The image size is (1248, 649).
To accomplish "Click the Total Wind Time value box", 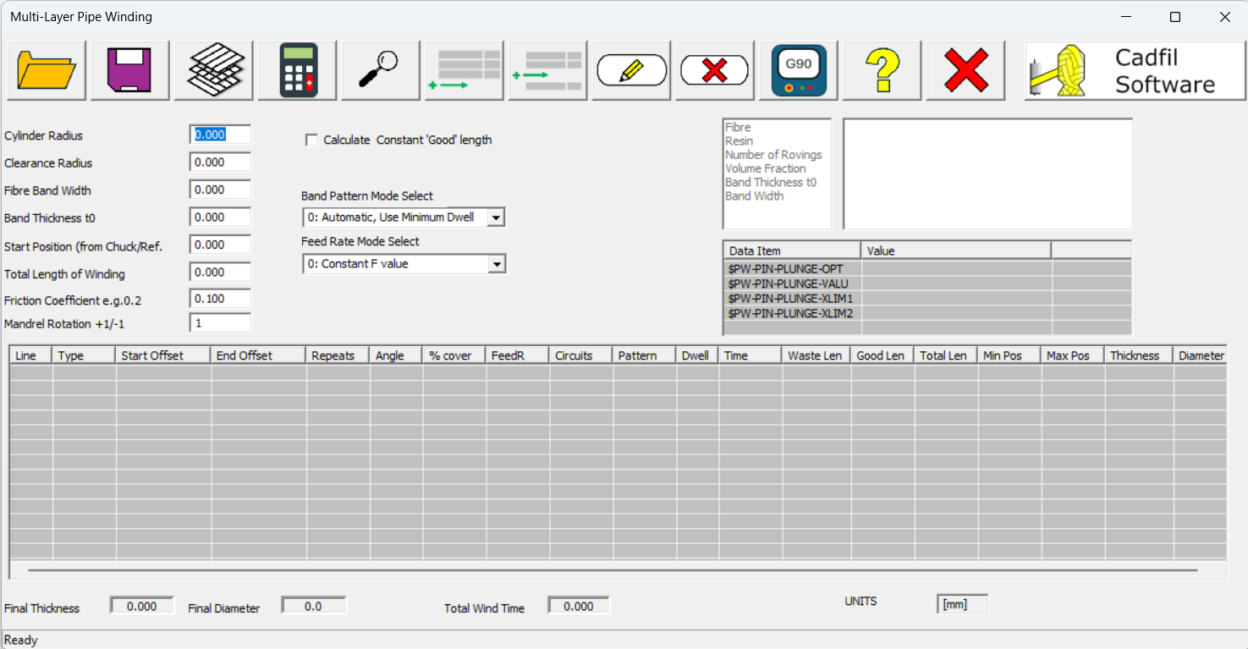I will coord(579,606).
